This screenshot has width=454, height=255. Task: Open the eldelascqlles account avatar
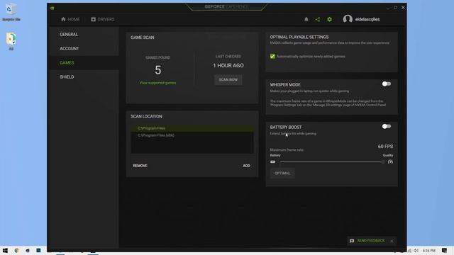pos(348,19)
